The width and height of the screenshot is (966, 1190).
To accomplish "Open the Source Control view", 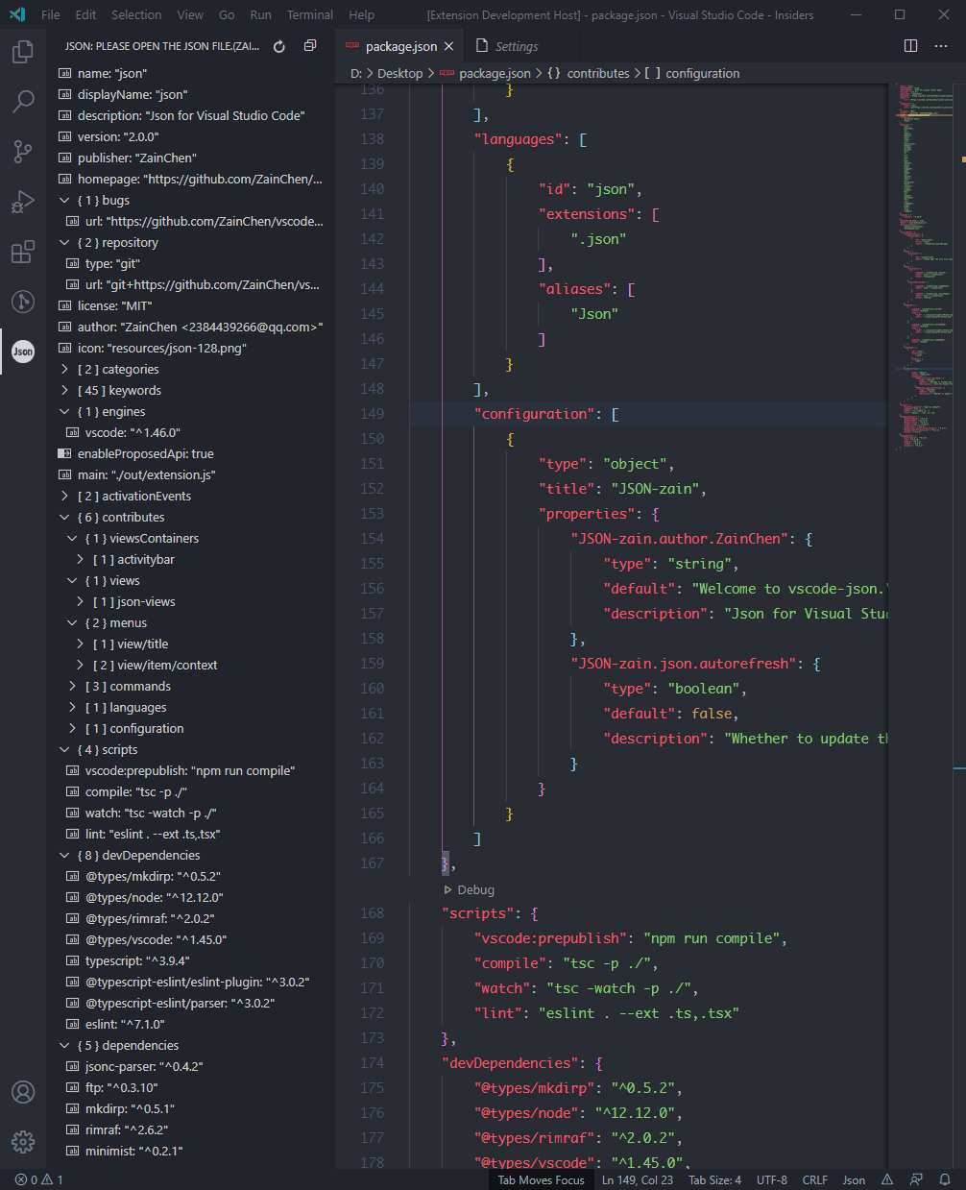I will click(22, 152).
